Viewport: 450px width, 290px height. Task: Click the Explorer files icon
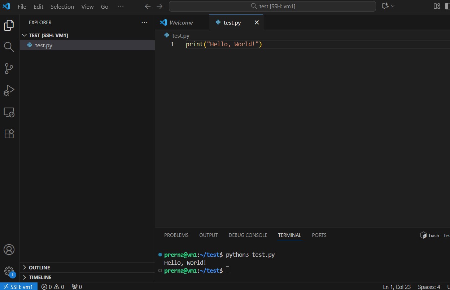pyautogui.click(x=9, y=25)
